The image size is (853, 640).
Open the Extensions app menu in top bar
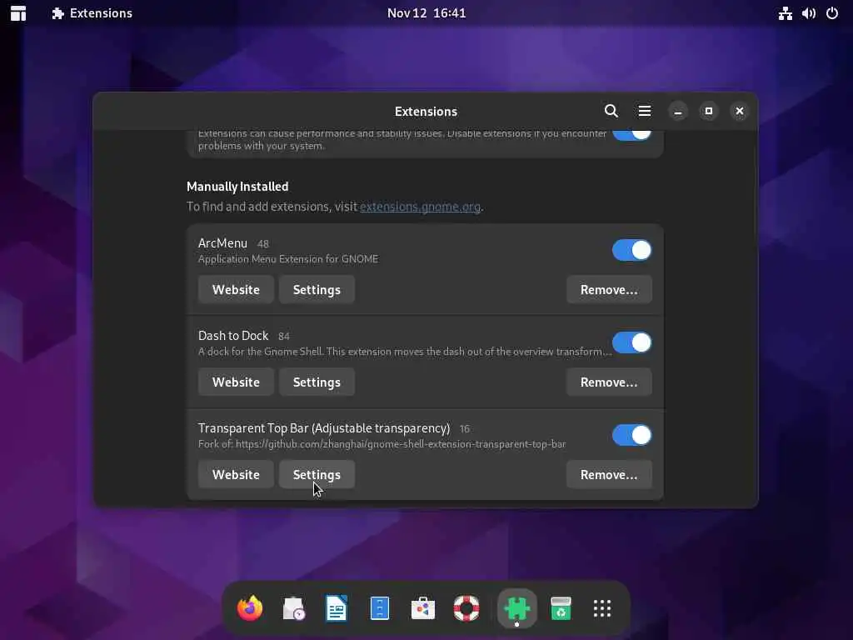point(92,13)
